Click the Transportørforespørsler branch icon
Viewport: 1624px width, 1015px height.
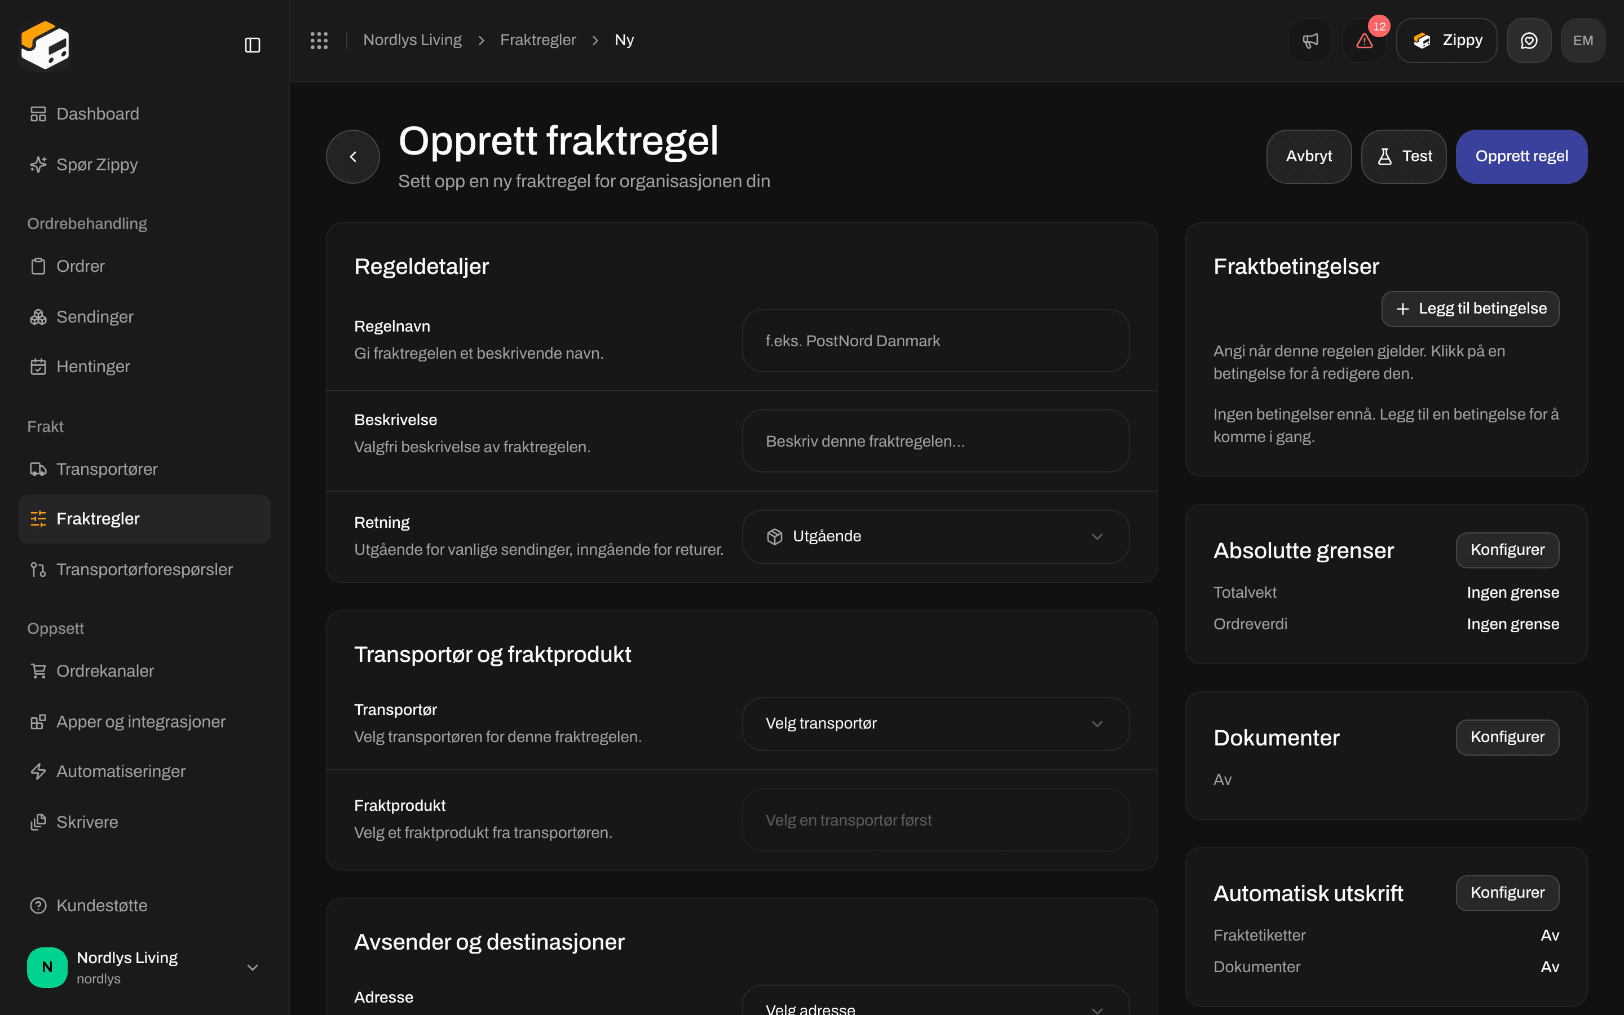38,570
